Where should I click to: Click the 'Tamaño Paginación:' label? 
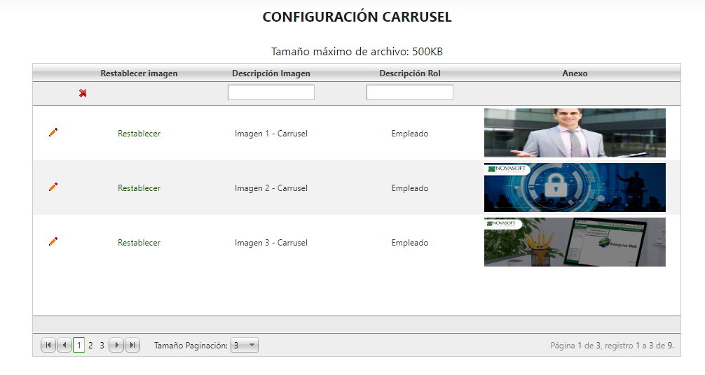191,346
